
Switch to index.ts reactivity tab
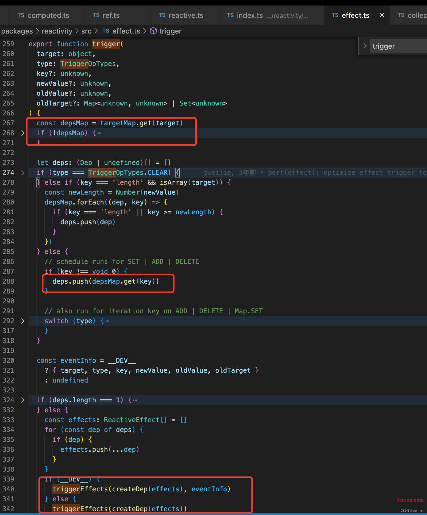271,15
